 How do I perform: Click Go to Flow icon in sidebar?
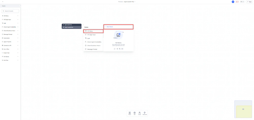click(3, 49)
